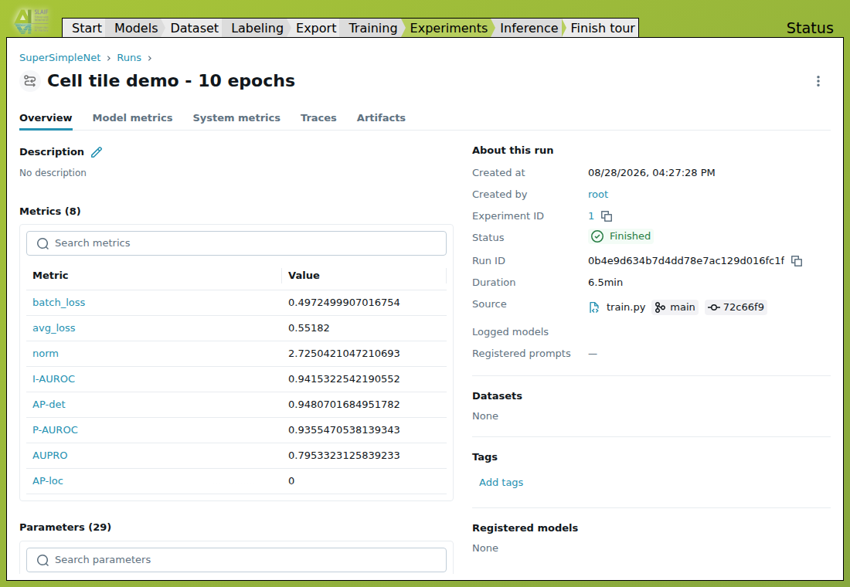Click the No description text
The image size is (850, 587).
pos(53,173)
